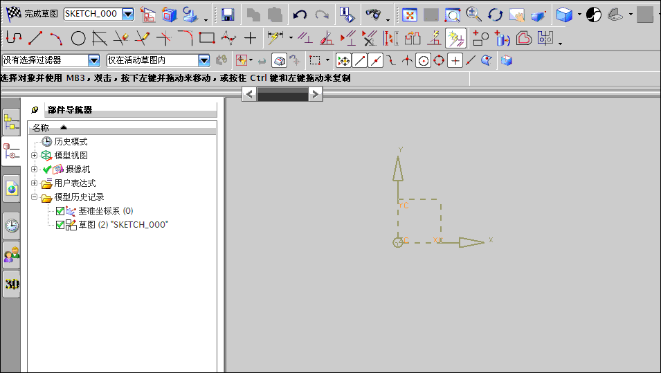Click the 名称 column header
The height and width of the screenshot is (373, 661).
[x=123, y=128]
